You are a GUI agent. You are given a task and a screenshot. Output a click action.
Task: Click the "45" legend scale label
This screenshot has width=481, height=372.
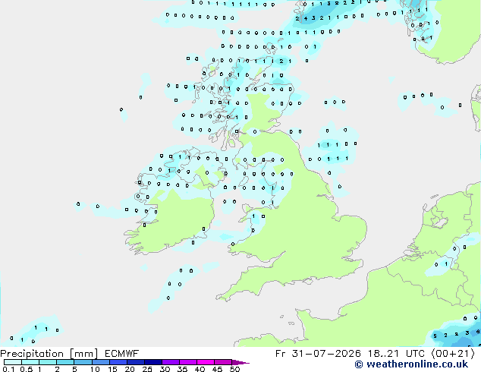(x=217, y=369)
